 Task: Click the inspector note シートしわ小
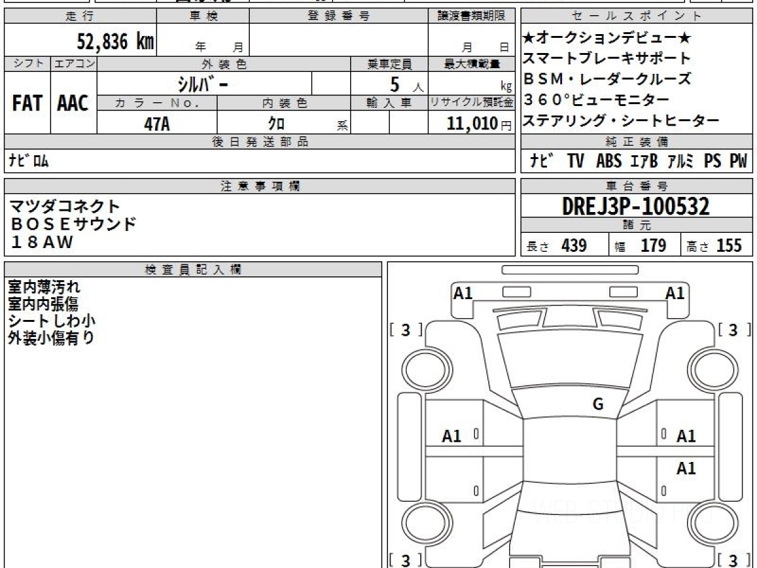pos(52,321)
